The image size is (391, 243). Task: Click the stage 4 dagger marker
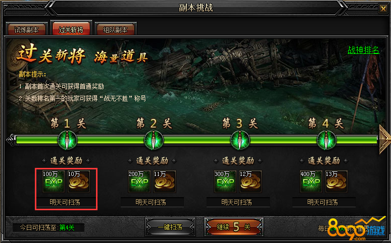pos(326,141)
